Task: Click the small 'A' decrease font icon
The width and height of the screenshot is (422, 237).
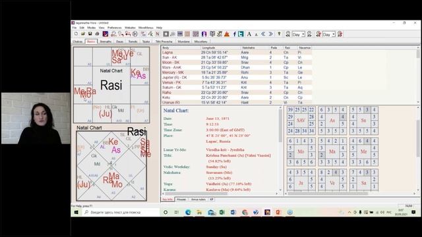Action: 256,34
